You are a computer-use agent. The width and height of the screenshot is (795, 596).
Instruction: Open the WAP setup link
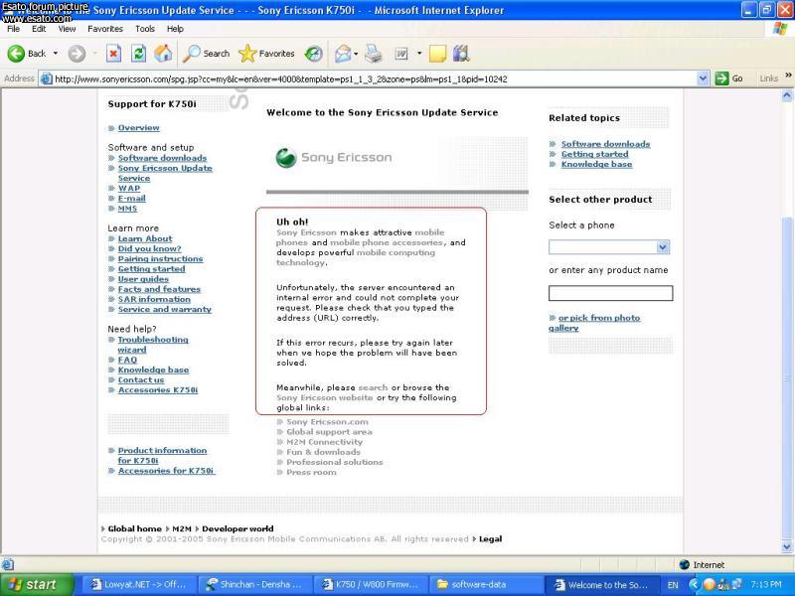(129, 188)
